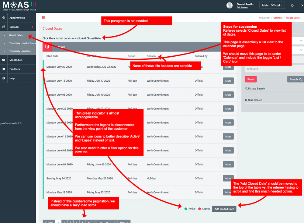Click the Help info icon
Viewport: 304px width, 223px height.
[x=4, y=78]
